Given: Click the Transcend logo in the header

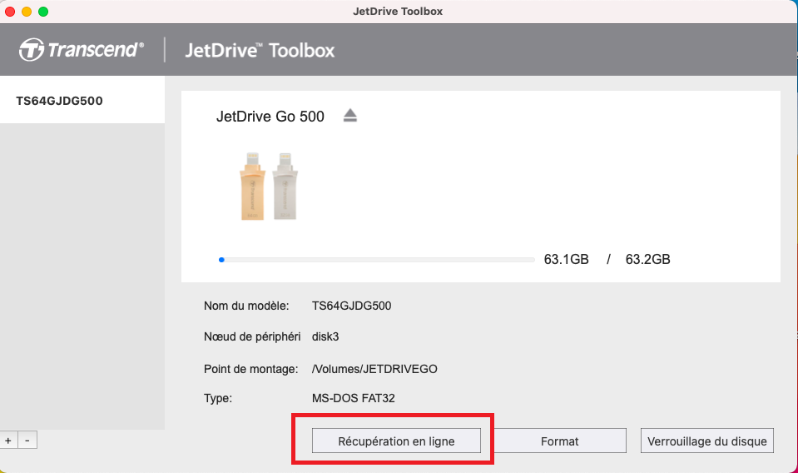Looking at the screenshot, I should (82, 50).
